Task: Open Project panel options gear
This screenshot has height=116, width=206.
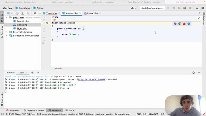Action: click(x=35, y=13)
